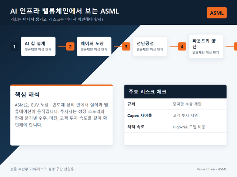Image resolution: width=237 pixels, height=177 pixels.
Task: Click the '핵심 해석' heading
Action: 27,94
